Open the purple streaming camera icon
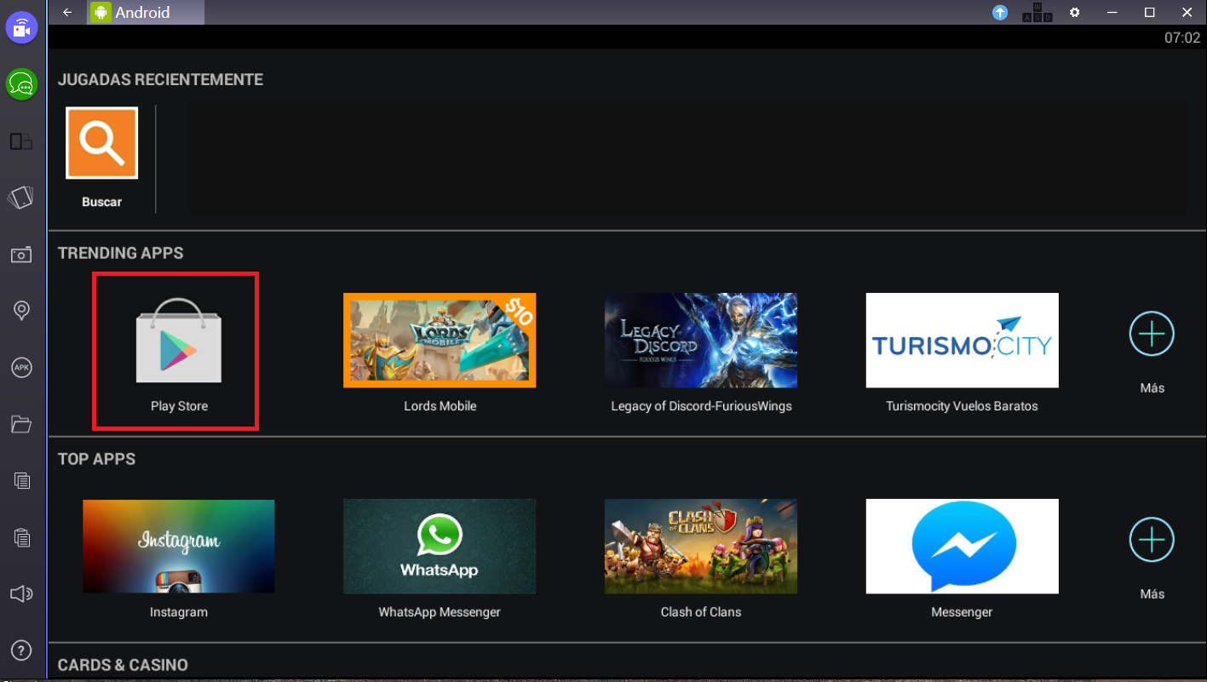Viewport: 1207px width, 682px height. tap(21, 28)
